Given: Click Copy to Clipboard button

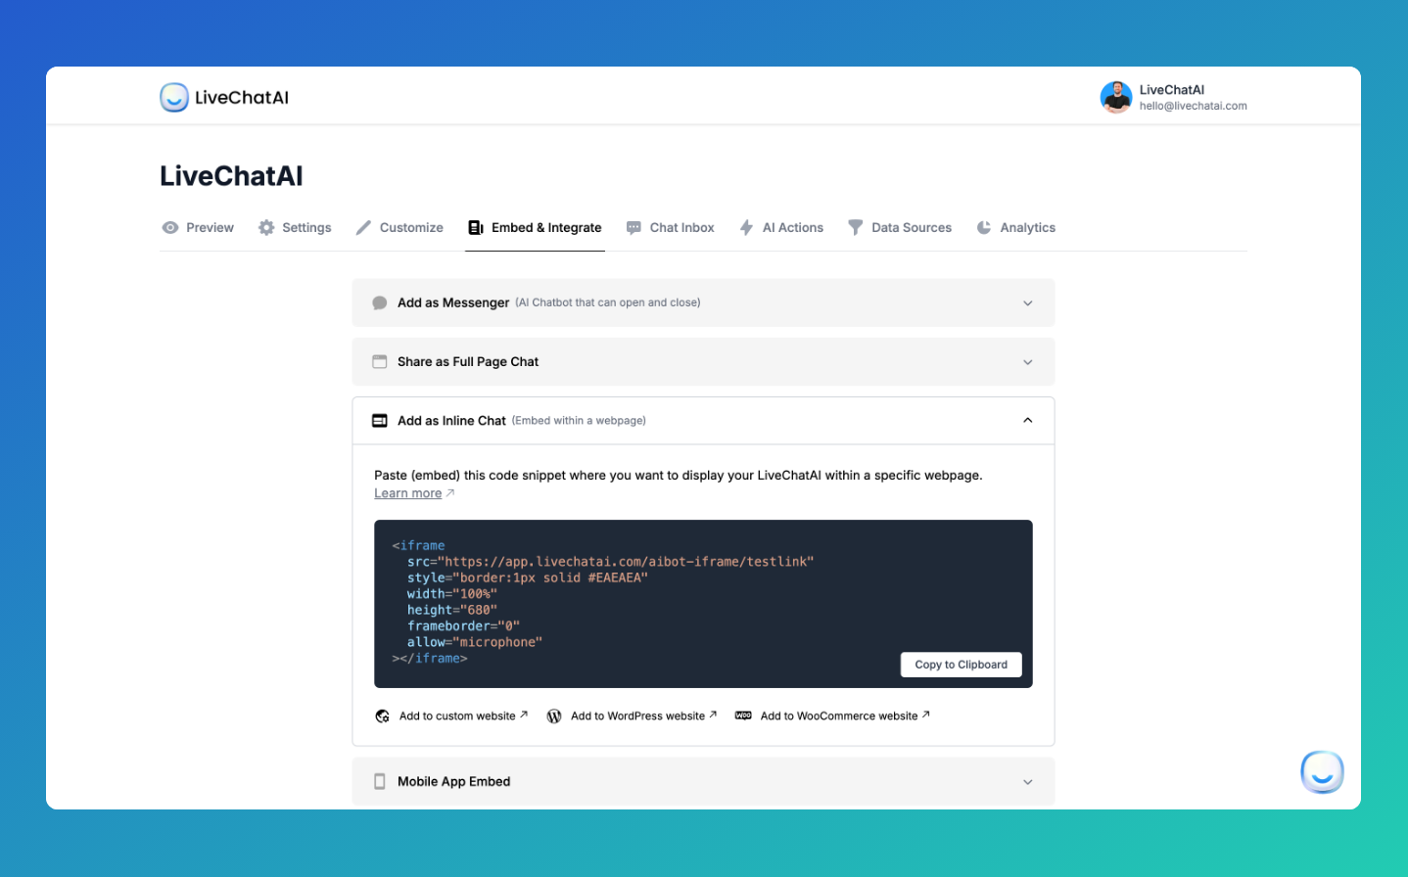Looking at the screenshot, I should (x=961, y=665).
